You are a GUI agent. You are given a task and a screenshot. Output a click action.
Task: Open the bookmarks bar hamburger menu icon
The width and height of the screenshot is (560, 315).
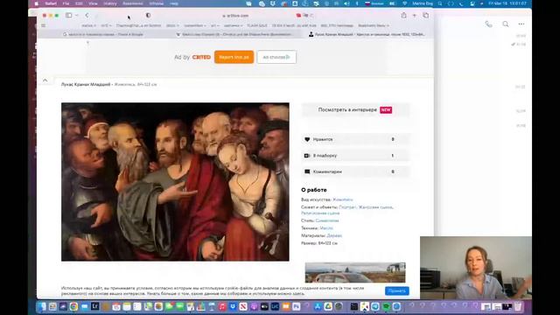(43, 25)
